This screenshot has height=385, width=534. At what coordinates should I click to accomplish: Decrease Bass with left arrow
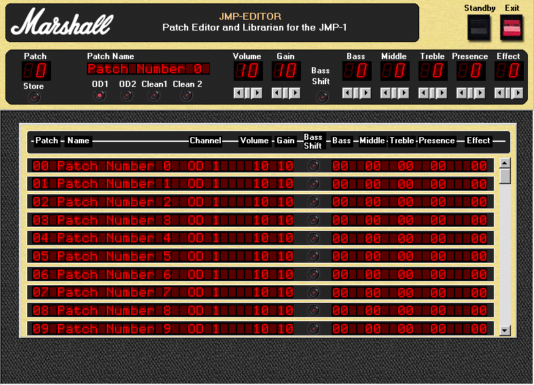[346, 93]
